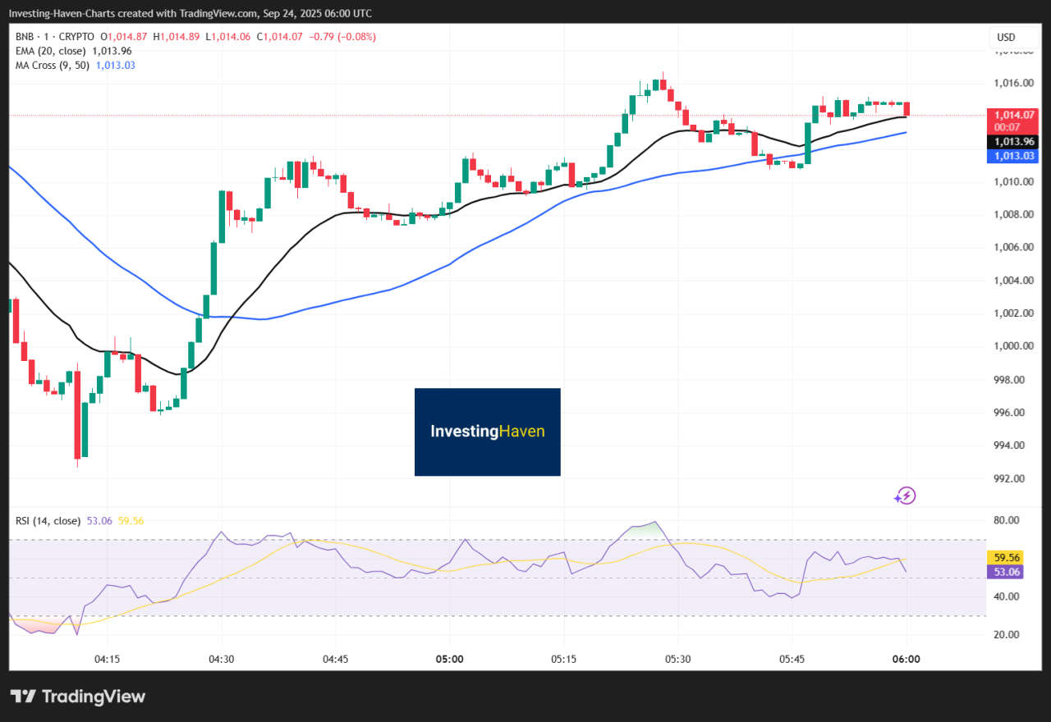Screen dimensions: 1051x722
Task: Click the purple RSI value tag 53.06
Action: (1007, 572)
